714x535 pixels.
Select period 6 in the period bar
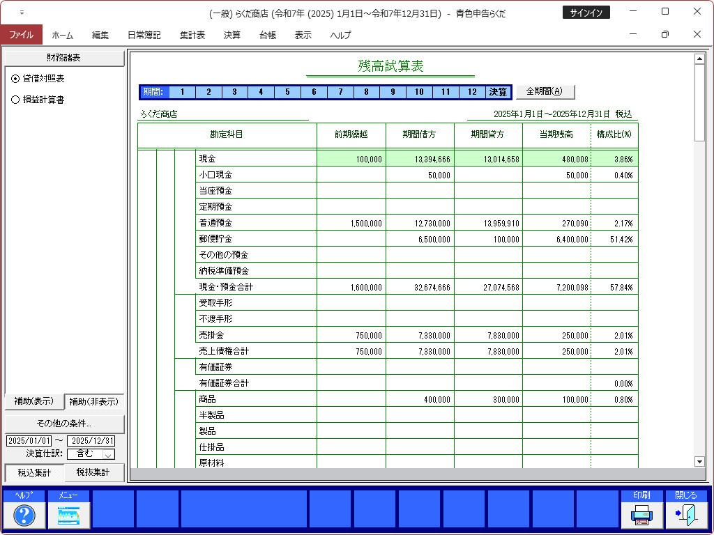(314, 92)
